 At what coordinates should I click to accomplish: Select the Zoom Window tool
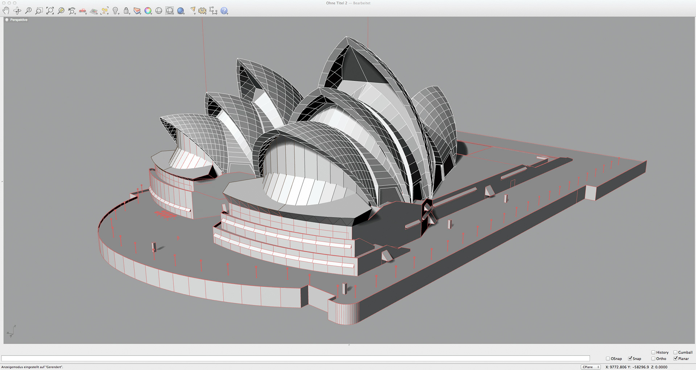pyautogui.click(x=39, y=11)
